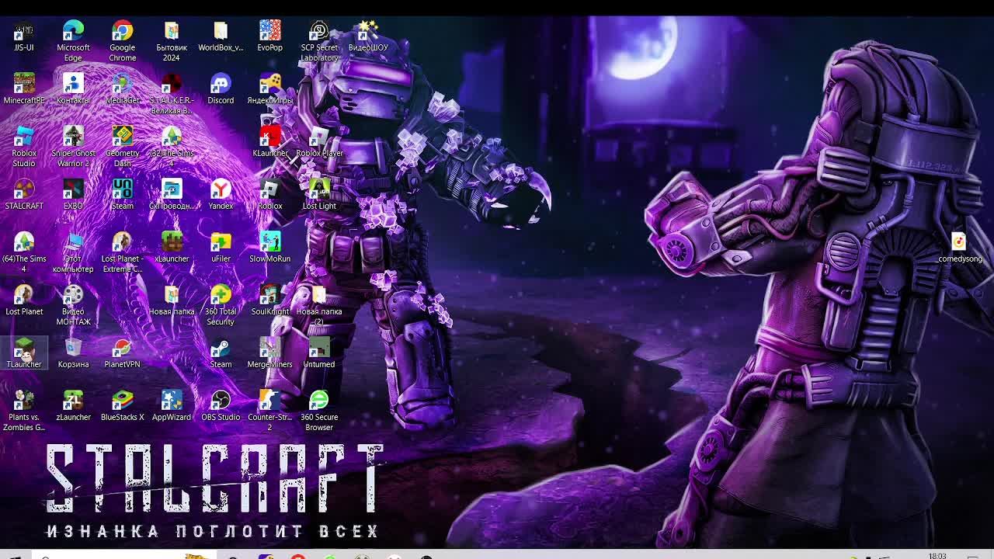Click the Видео МОНТАЖ film reel icon
The height and width of the screenshot is (559, 994).
(x=73, y=305)
